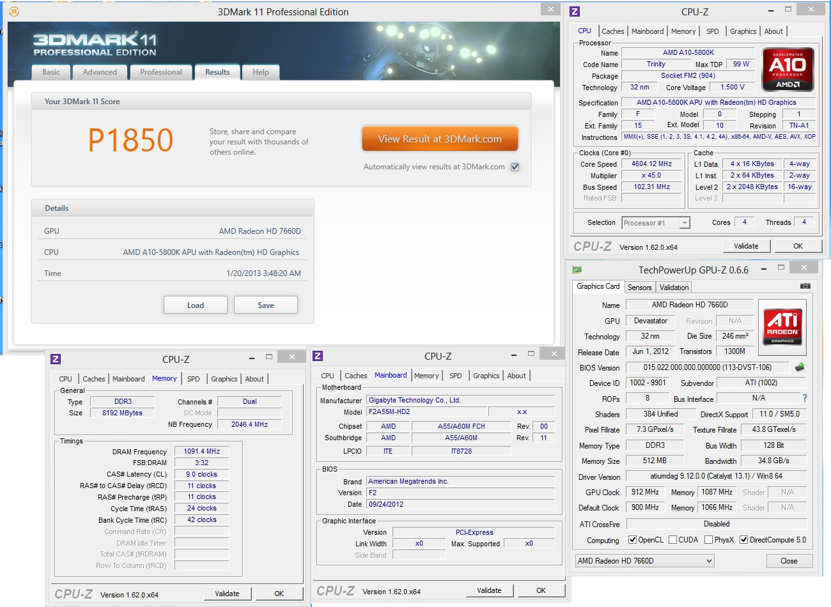Toggle the DirectCompute 5.0 checkbox
The image size is (831, 607).
coord(744,540)
